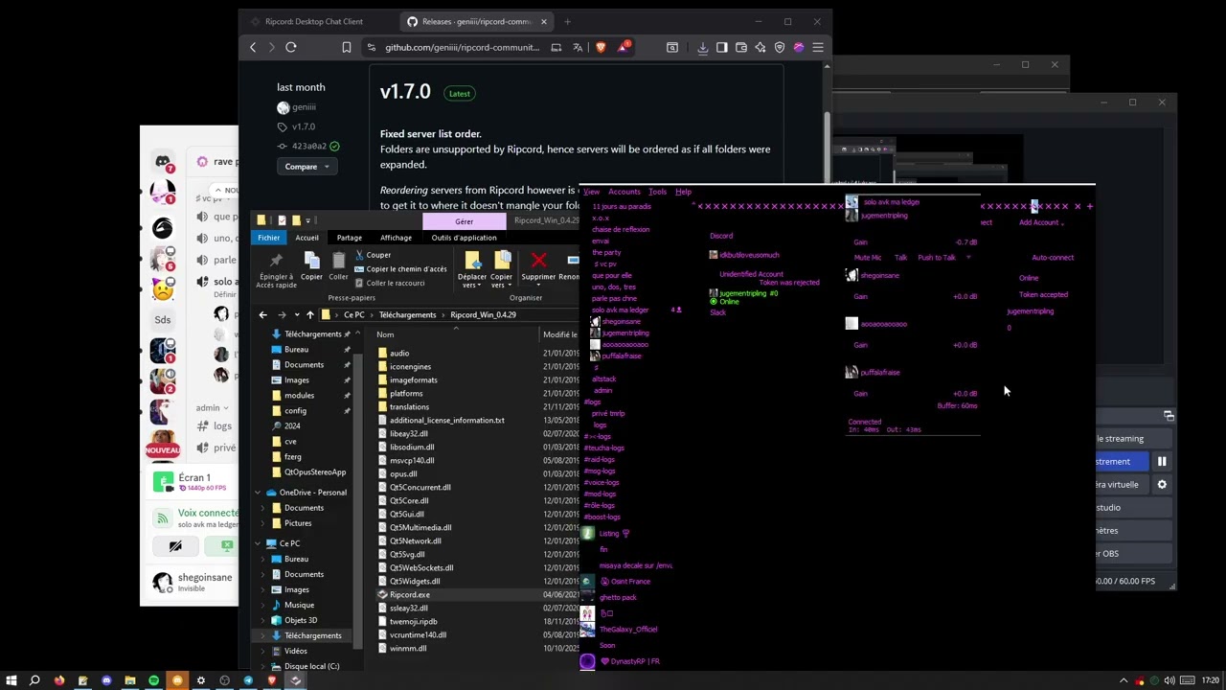Bookmark the GitHub releases page

click(x=347, y=47)
